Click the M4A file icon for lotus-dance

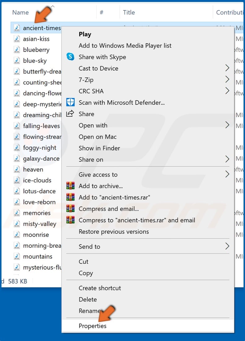(17, 191)
